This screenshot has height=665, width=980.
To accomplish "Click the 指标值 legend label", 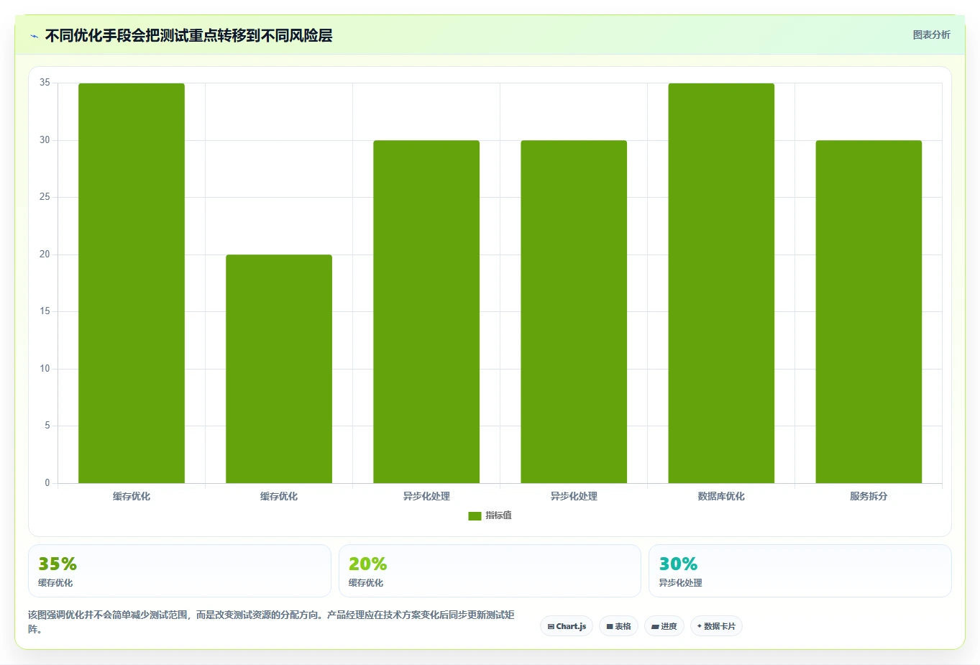I will tap(498, 515).
